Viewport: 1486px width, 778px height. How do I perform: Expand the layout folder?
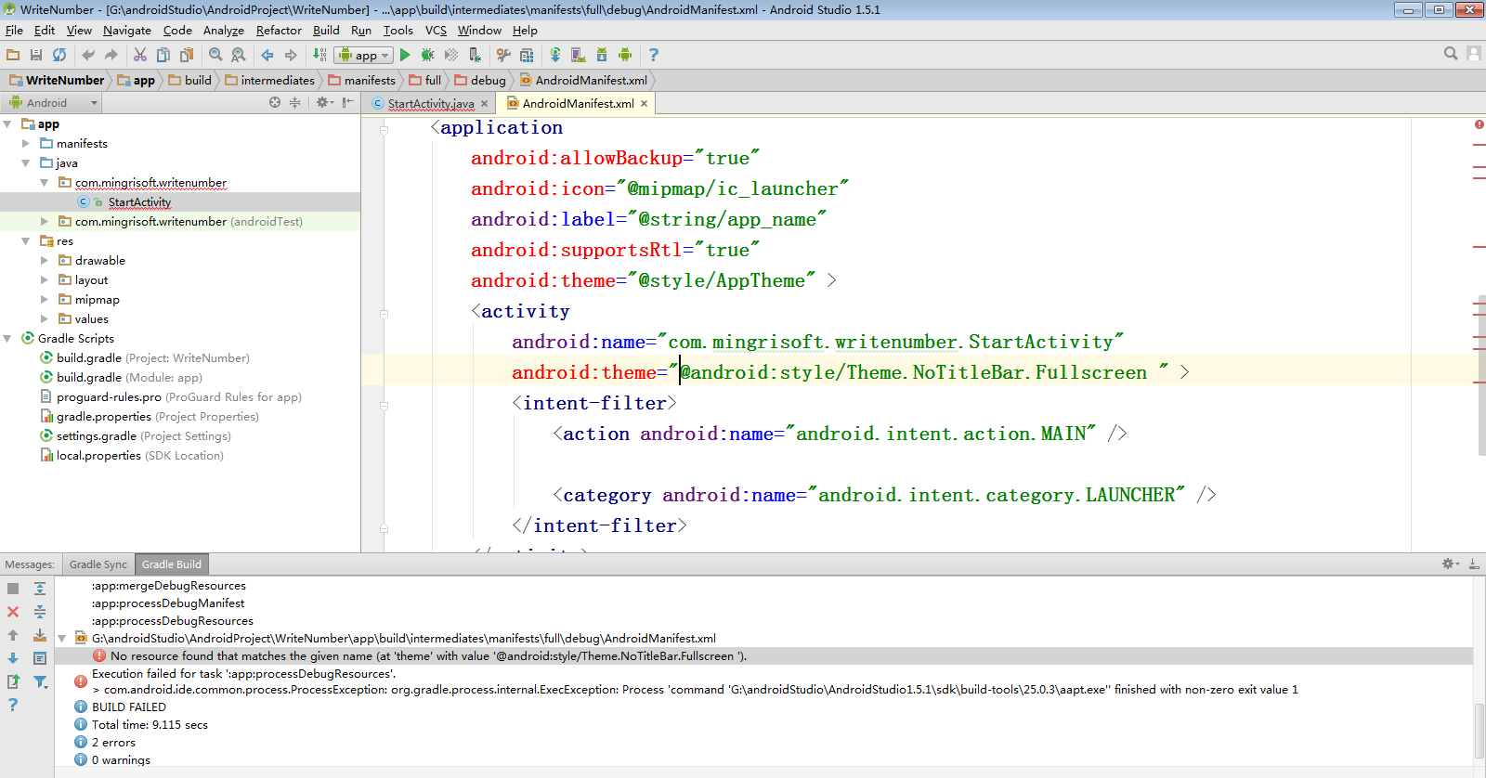pos(45,280)
